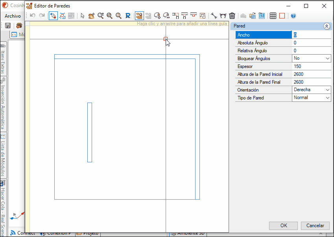Screen dimensions: 334x237
Task: Open Inserción Automática side tab
Action: tap(3, 104)
